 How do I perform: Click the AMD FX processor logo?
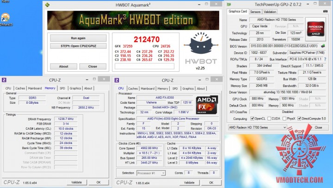[x=207, y=105]
